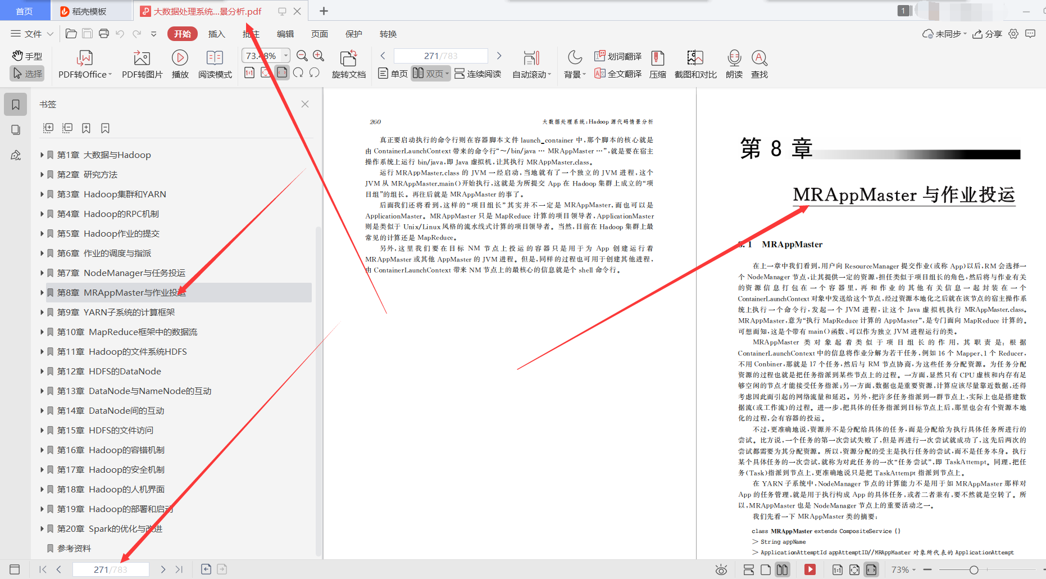Open 截图和对比 screenshot and compare
The height and width of the screenshot is (579, 1046).
pyautogui.click(x=695, y=65)
